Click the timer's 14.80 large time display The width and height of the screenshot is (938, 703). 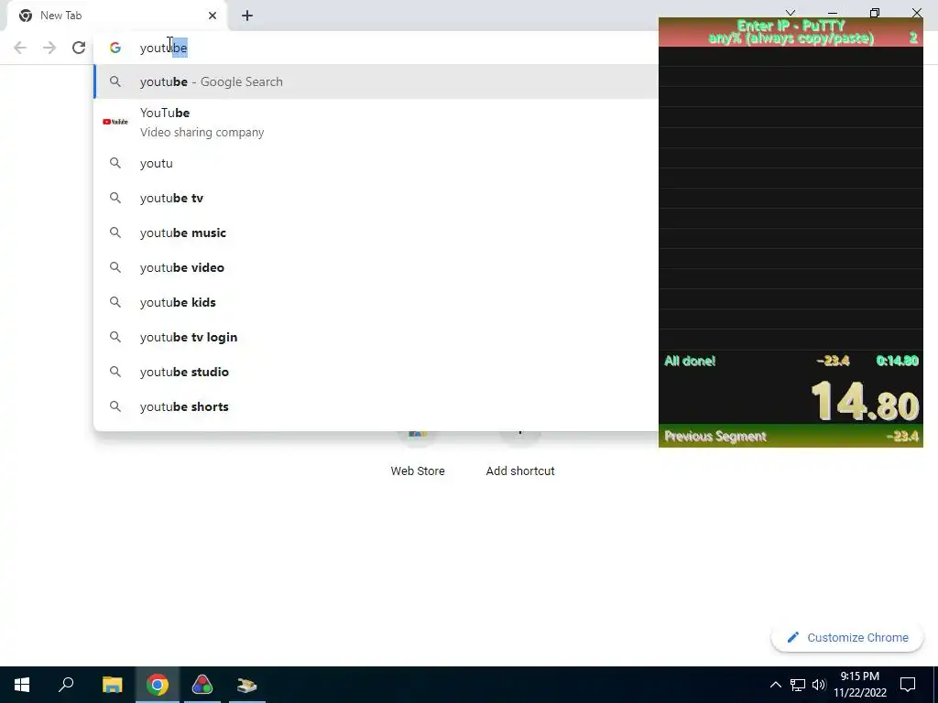(865, 401)
